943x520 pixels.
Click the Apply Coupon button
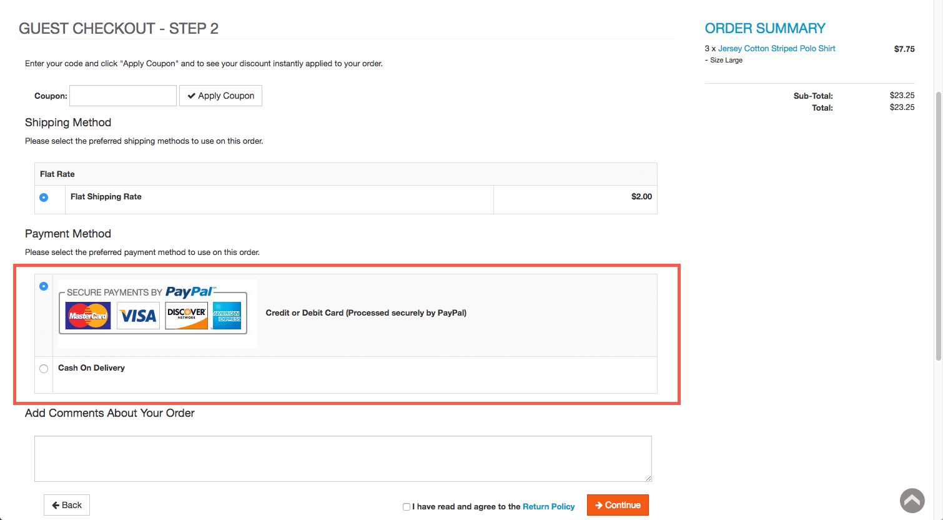click(220, 96)
